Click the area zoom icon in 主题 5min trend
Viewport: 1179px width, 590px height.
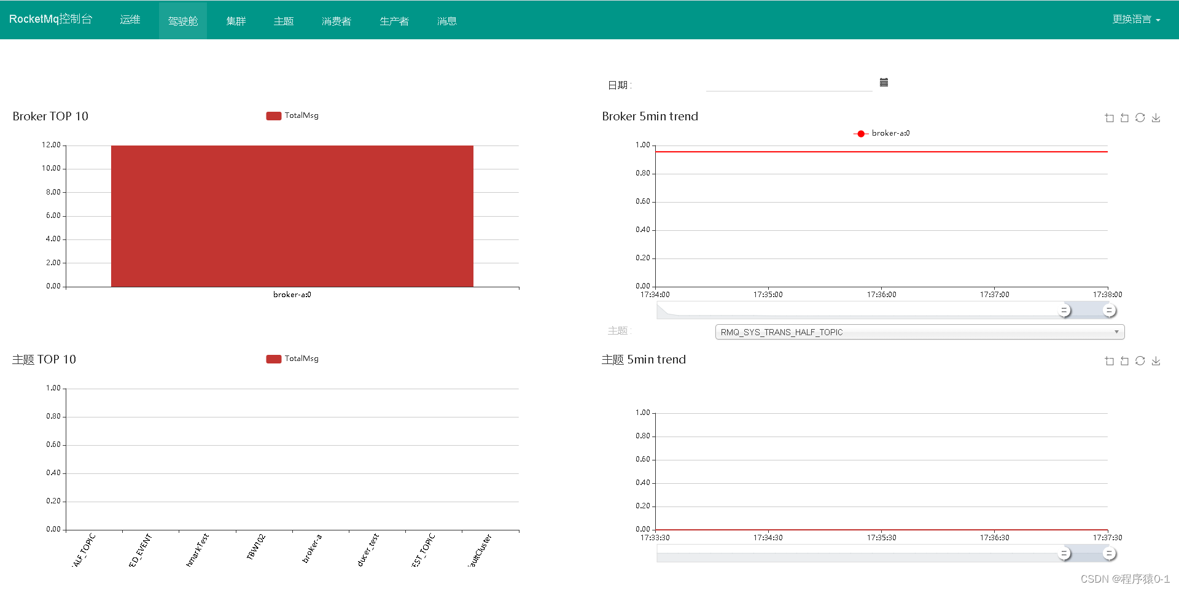pos(1109,361)
